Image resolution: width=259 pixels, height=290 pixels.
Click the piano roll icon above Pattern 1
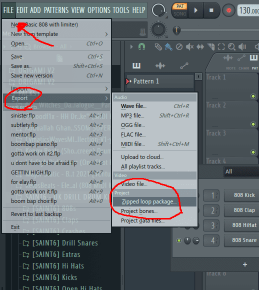click(136, 65)
